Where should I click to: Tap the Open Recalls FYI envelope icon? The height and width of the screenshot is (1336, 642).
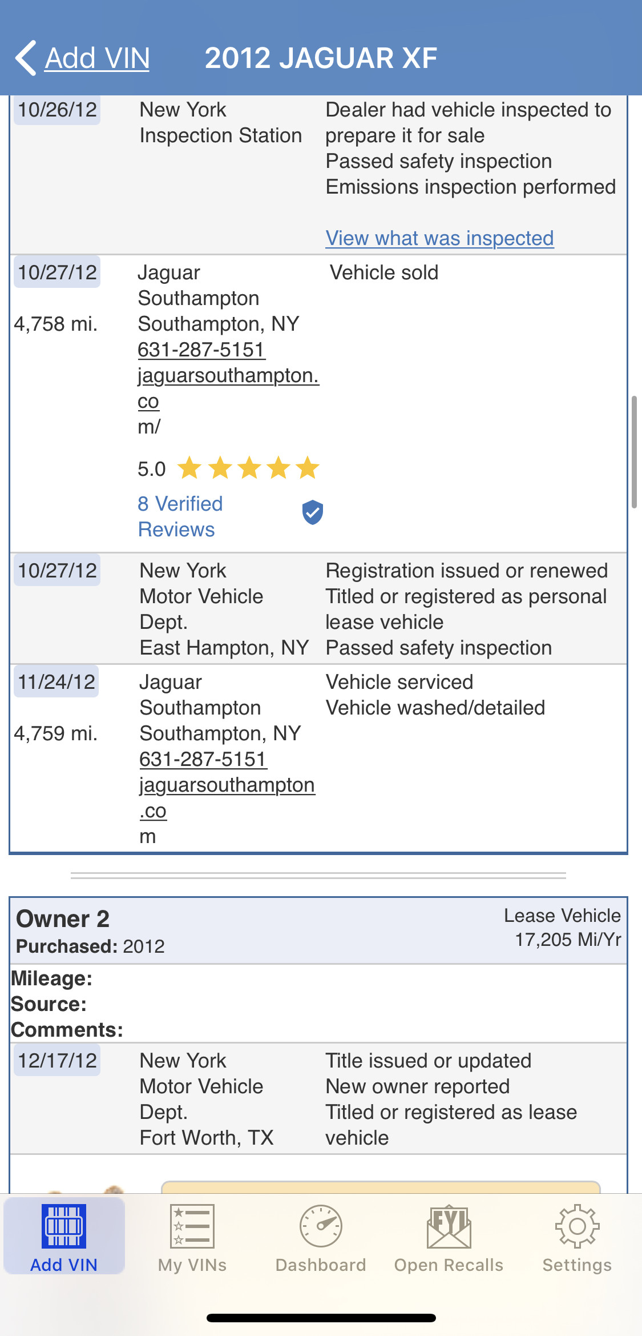pyautogui.click(x=449, y=1226)
